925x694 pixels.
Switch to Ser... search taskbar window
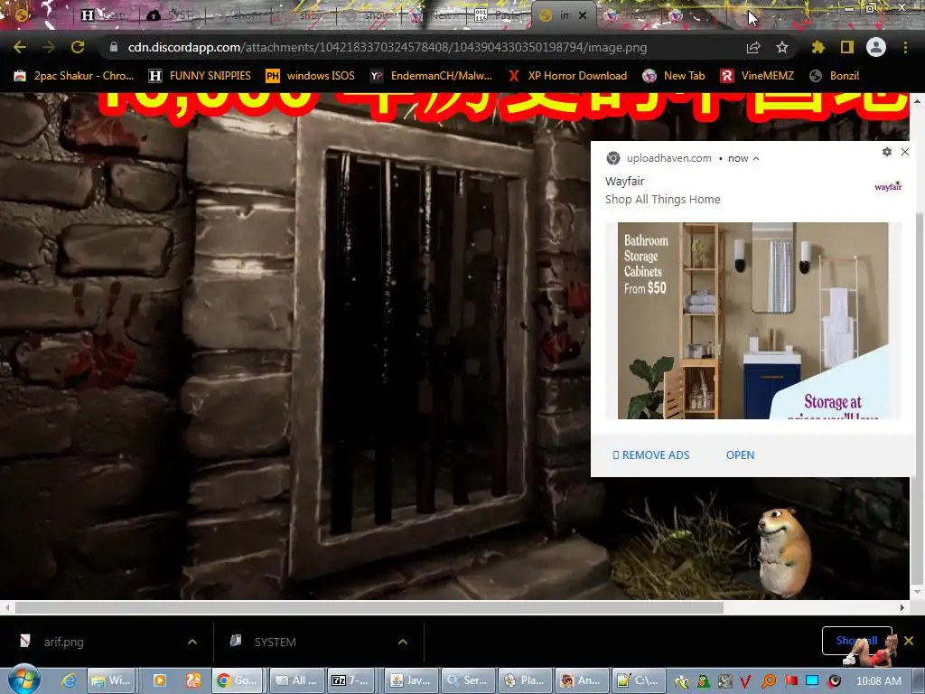tap(467, 680)
